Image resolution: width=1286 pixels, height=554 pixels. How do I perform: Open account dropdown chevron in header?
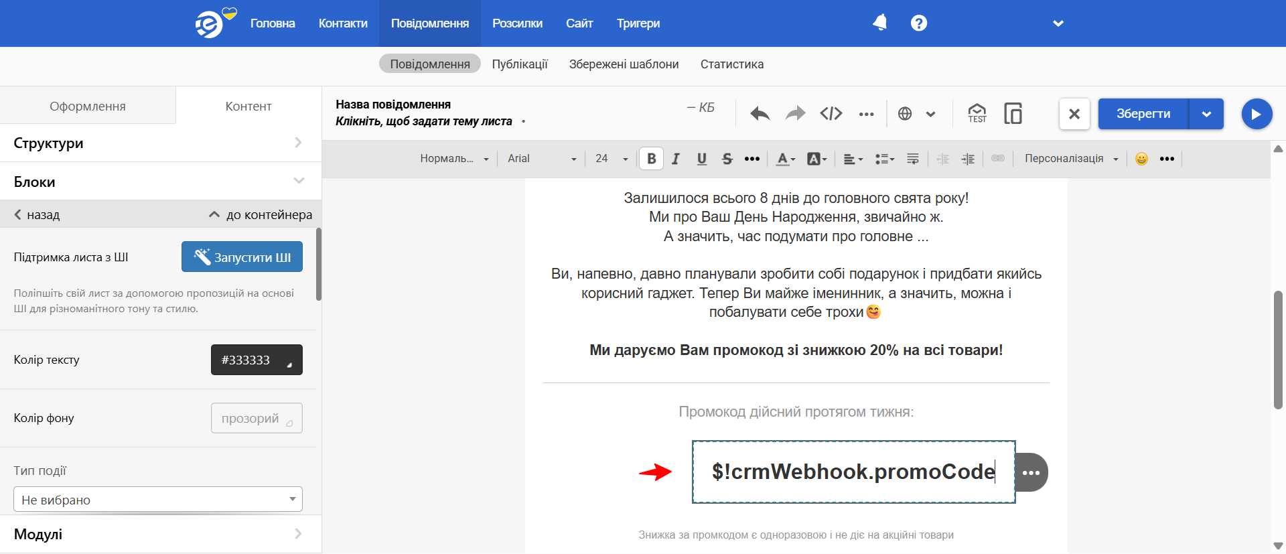tap(1058, 23)
